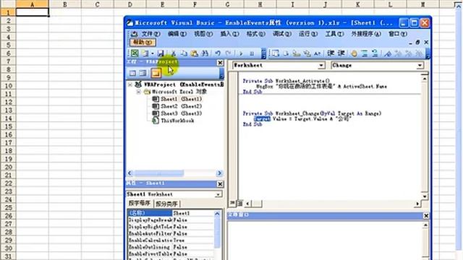Screen dimensions: 463x260
Task: Select the (名称) Sheet1 property row
Action: click(x=171, y=213)
